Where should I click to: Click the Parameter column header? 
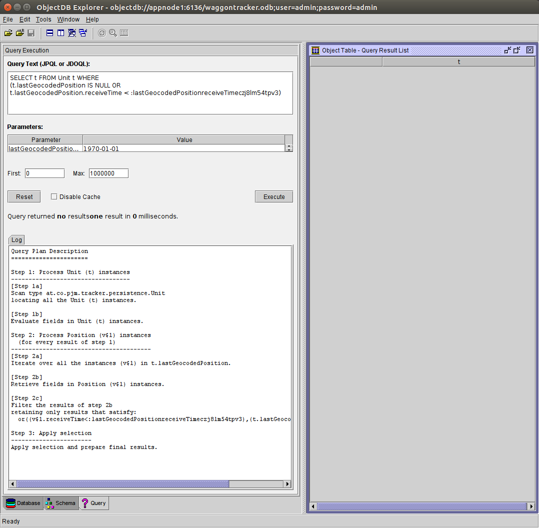point(45,139)
